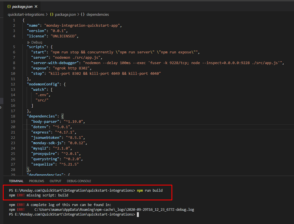Screen dimensions: 294x224
Task: Click the "proxyquire" dependency key
Action: pyautogui.click(x=44, y=154)
